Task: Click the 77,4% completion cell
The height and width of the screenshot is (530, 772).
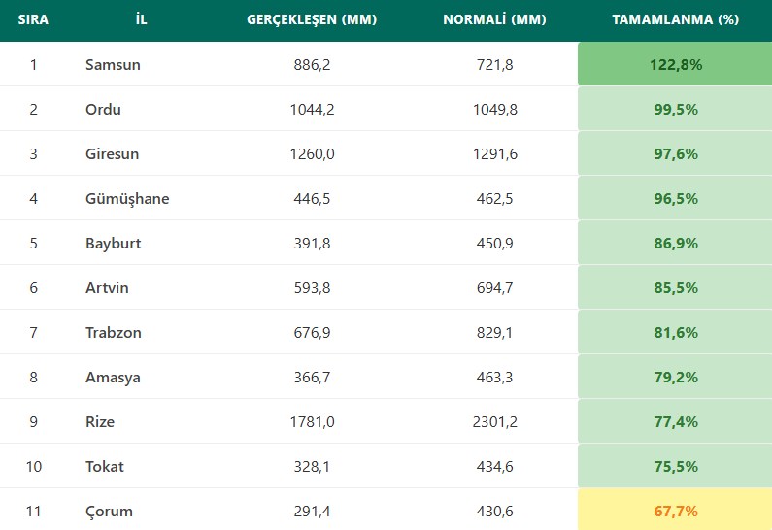Action: point(675,421)
